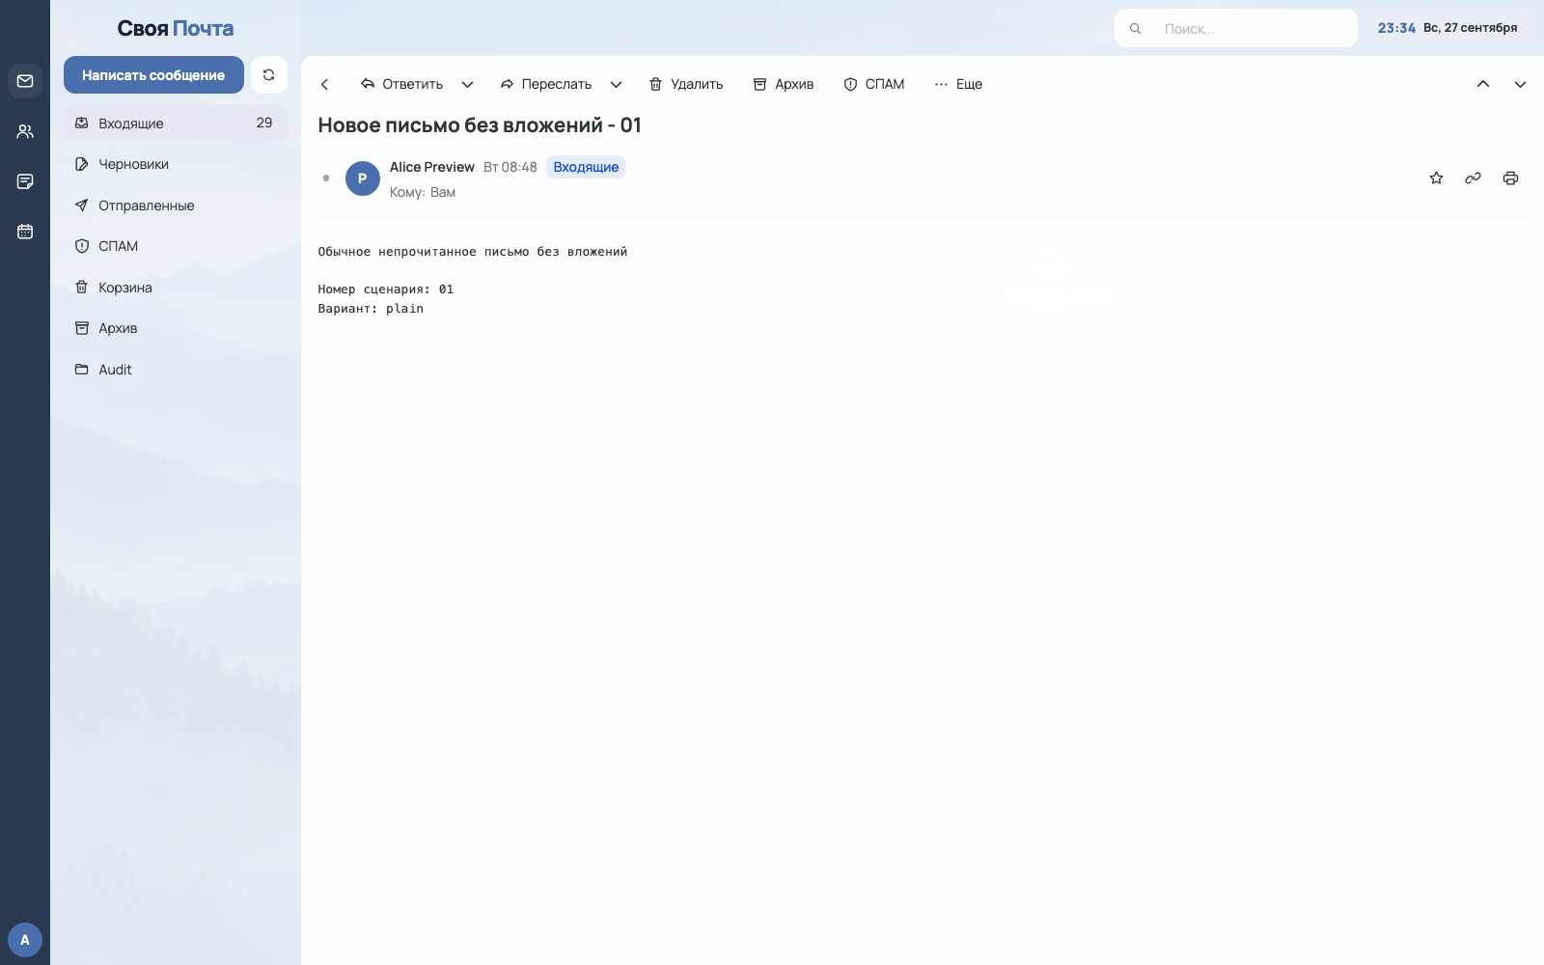Go to next message with down chevron

pyautogui.click(x=1520, y=84)
